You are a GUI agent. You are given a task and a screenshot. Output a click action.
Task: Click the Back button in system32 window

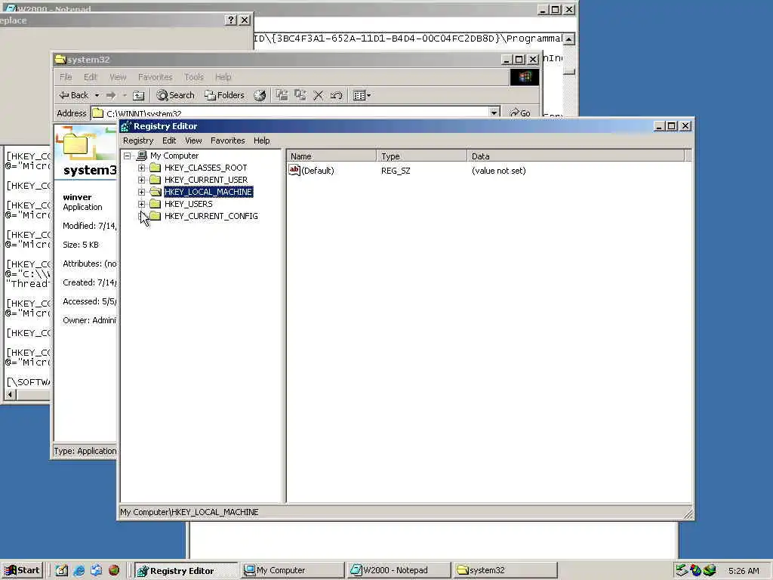pos(74,95)
